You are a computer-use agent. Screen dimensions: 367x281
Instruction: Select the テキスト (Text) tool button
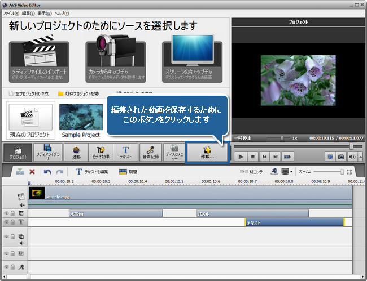pos(125,153)
